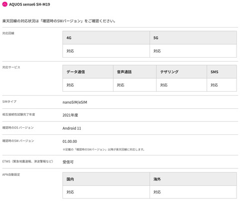Viewport: 240px width, 202px height.
Task: Select the nanoSIM/eSIM value text
Action: pos(75,102)
